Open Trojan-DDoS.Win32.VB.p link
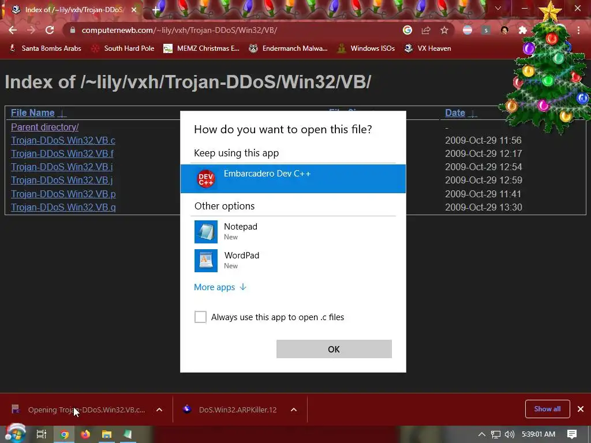Viewport: 591px width, 443px height. tap(63, 194)
